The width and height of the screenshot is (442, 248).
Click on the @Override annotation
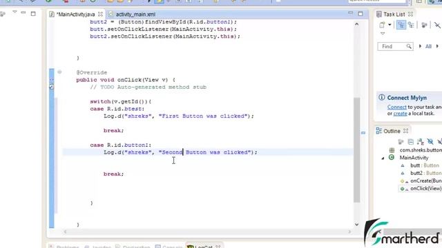point(92,72)
